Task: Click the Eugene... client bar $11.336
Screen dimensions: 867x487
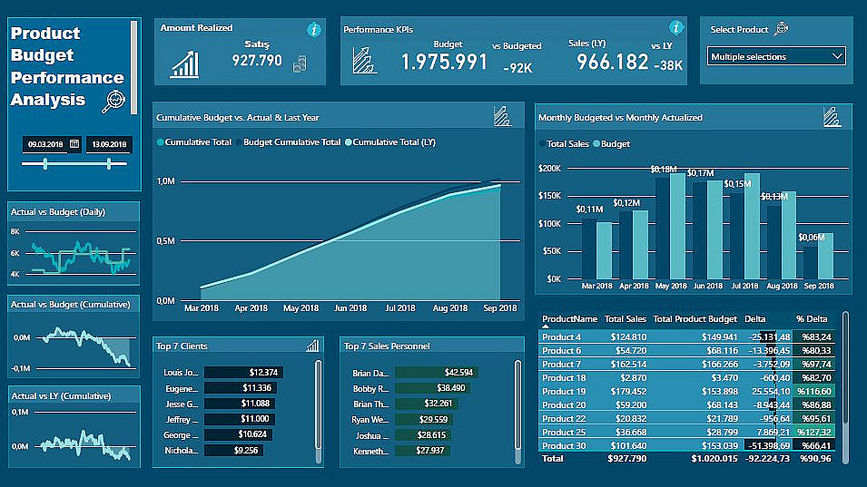Action: [x=241, y=388]
